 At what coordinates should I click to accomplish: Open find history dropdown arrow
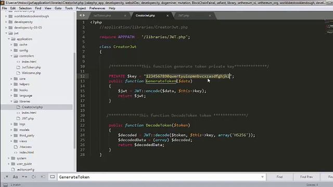coord(262,177)
